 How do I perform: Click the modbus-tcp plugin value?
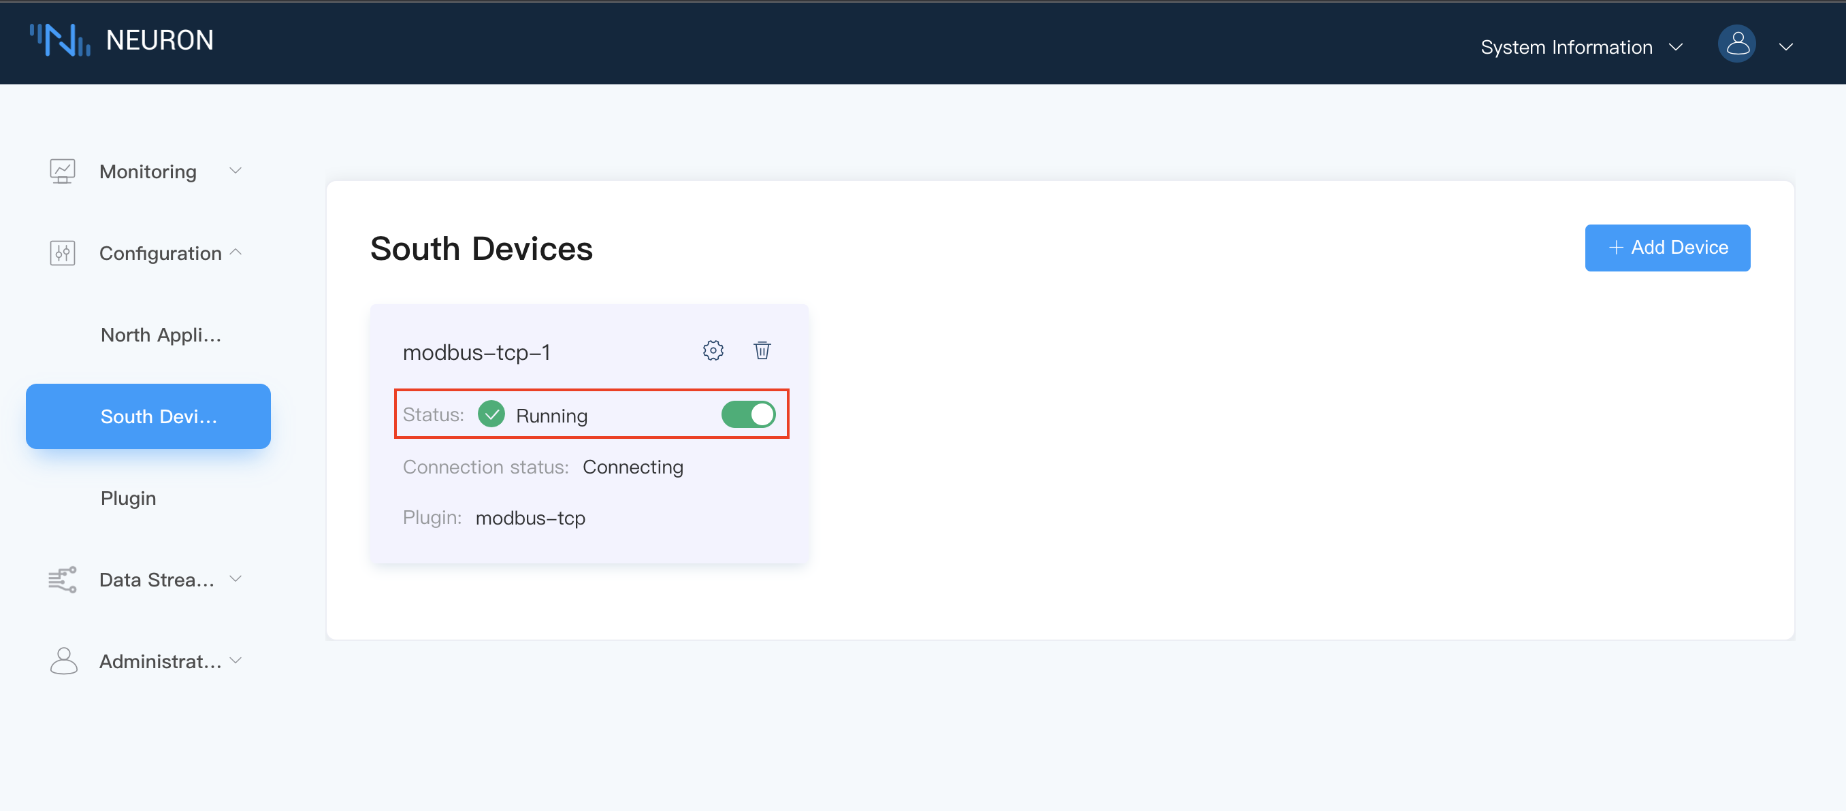coord(530,518)
